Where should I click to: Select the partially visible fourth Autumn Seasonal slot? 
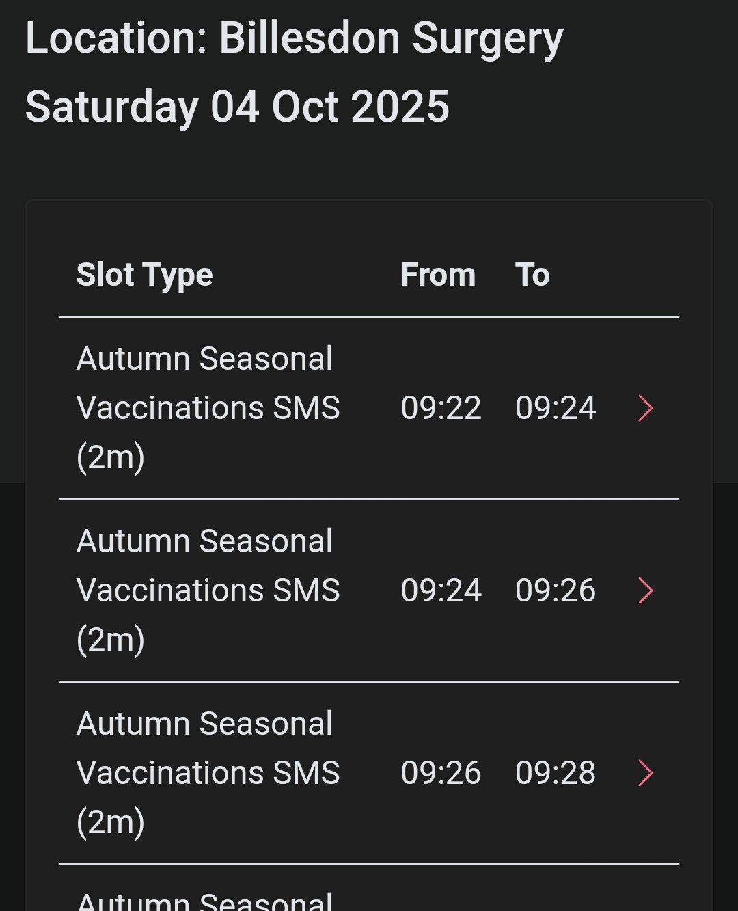tap(205, 900)
